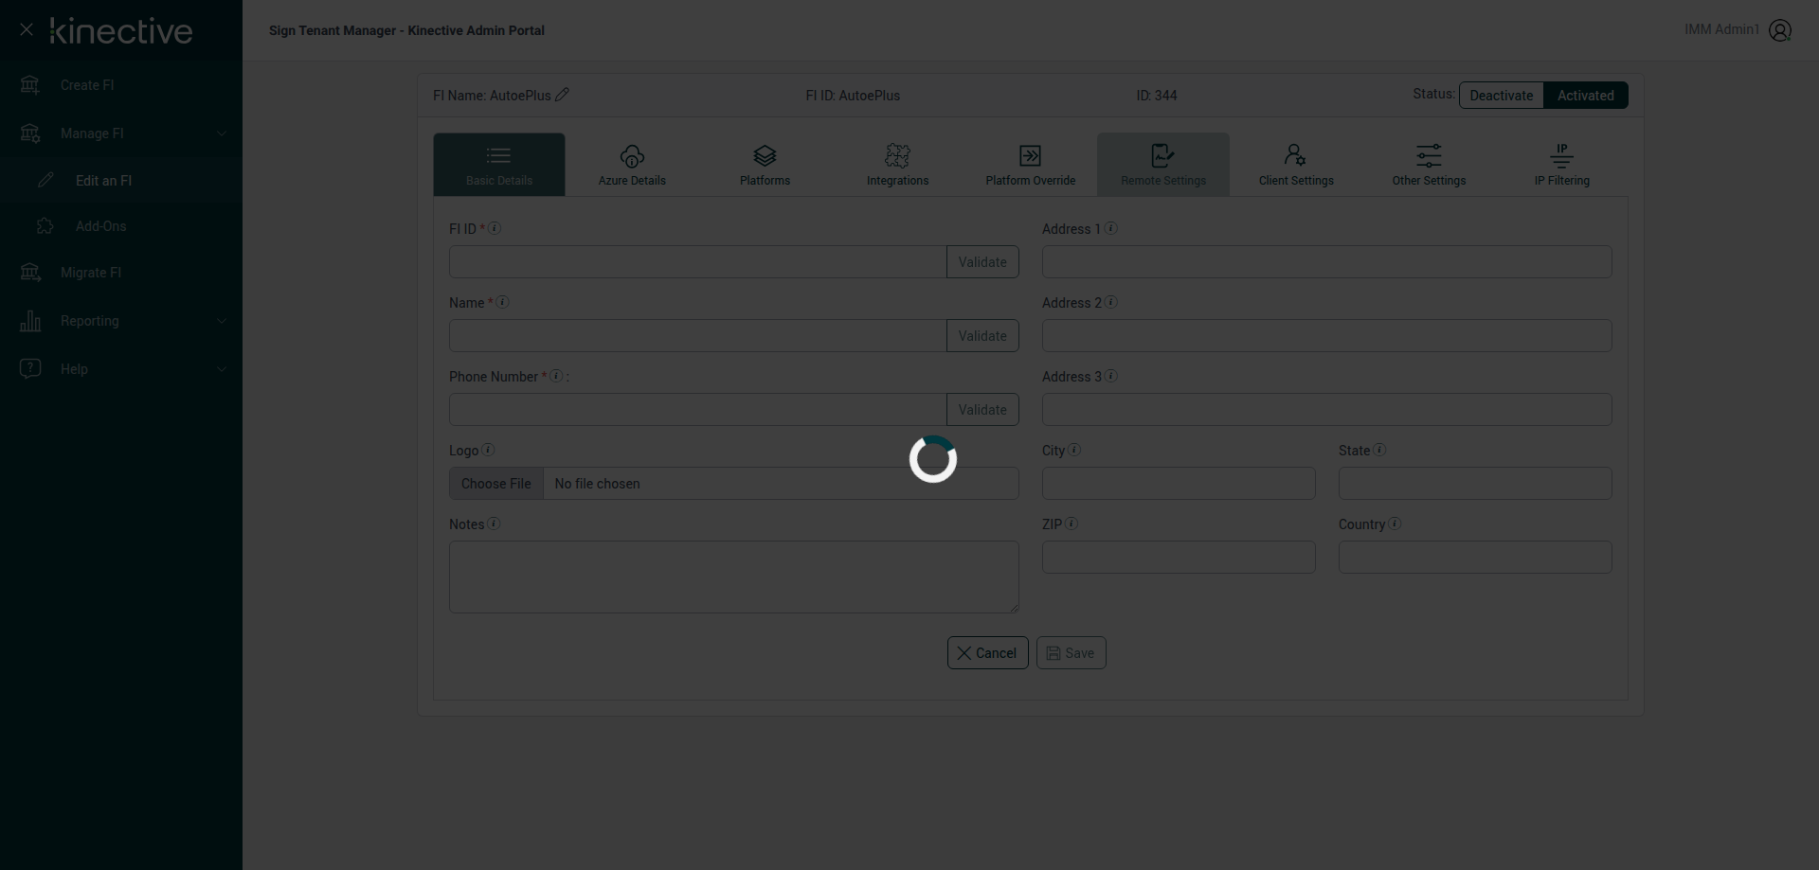Click the Help question mark icon
The image size is (1819, 870).
point(30,368)
